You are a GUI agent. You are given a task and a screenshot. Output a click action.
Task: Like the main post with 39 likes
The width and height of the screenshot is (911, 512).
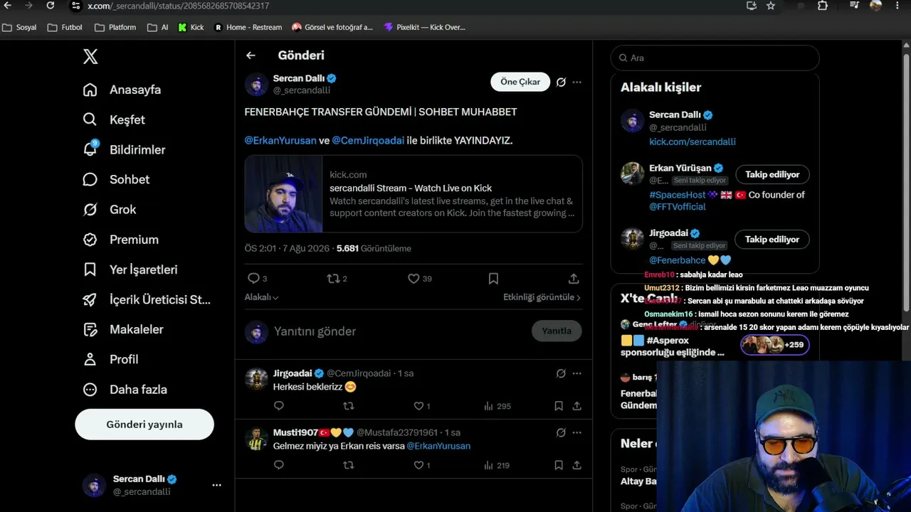(x=414, y=279)
